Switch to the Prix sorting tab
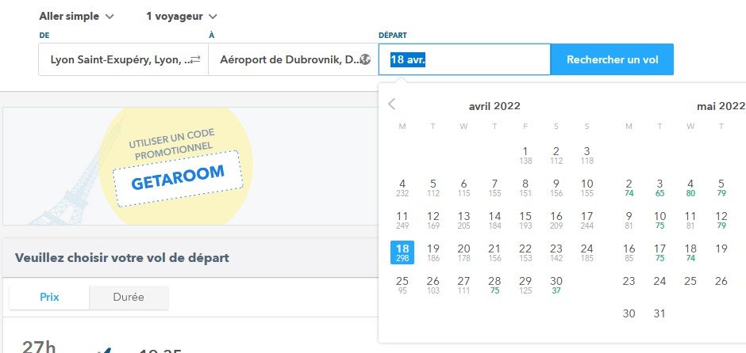Image resolution: width=746 pixels, height=353 pixels. (49, 298)
